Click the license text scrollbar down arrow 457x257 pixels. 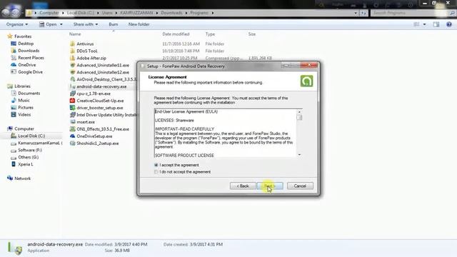click(x=299, y=155)
